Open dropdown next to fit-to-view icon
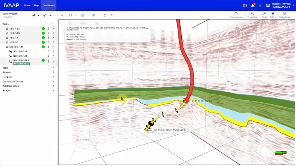 99,15
